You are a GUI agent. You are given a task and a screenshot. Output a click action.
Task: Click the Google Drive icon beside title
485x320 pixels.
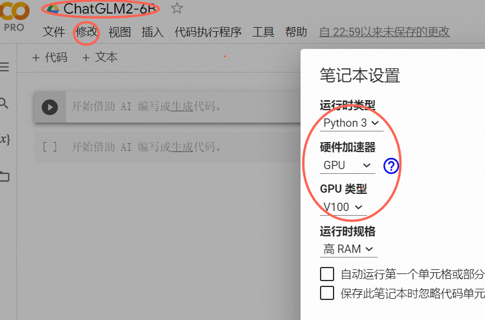[x=53, y=9]
